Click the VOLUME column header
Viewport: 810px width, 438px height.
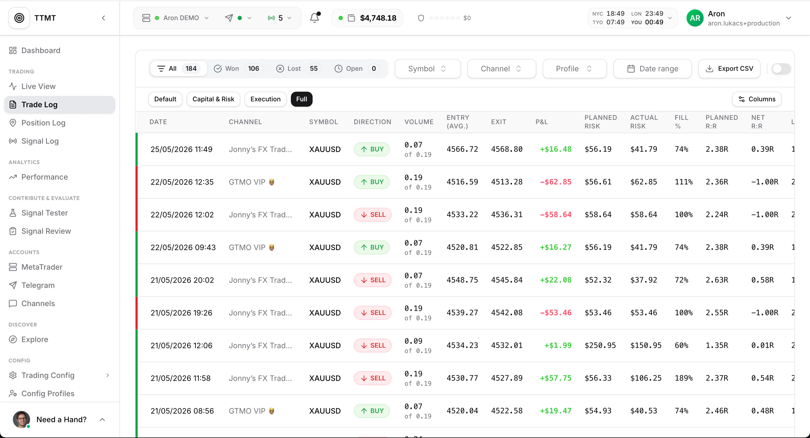[x=419, y=122]
